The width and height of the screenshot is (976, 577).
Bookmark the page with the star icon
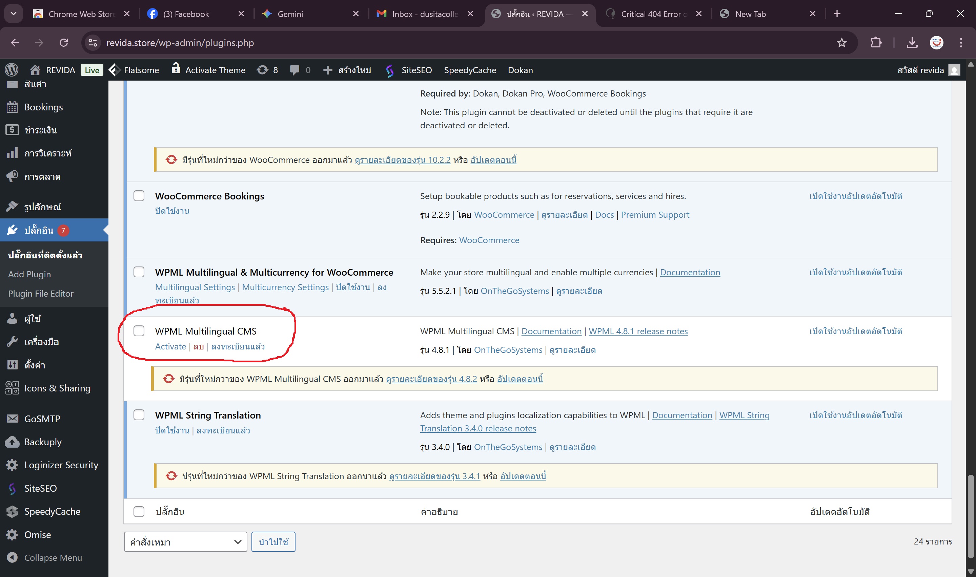(841, 43)
